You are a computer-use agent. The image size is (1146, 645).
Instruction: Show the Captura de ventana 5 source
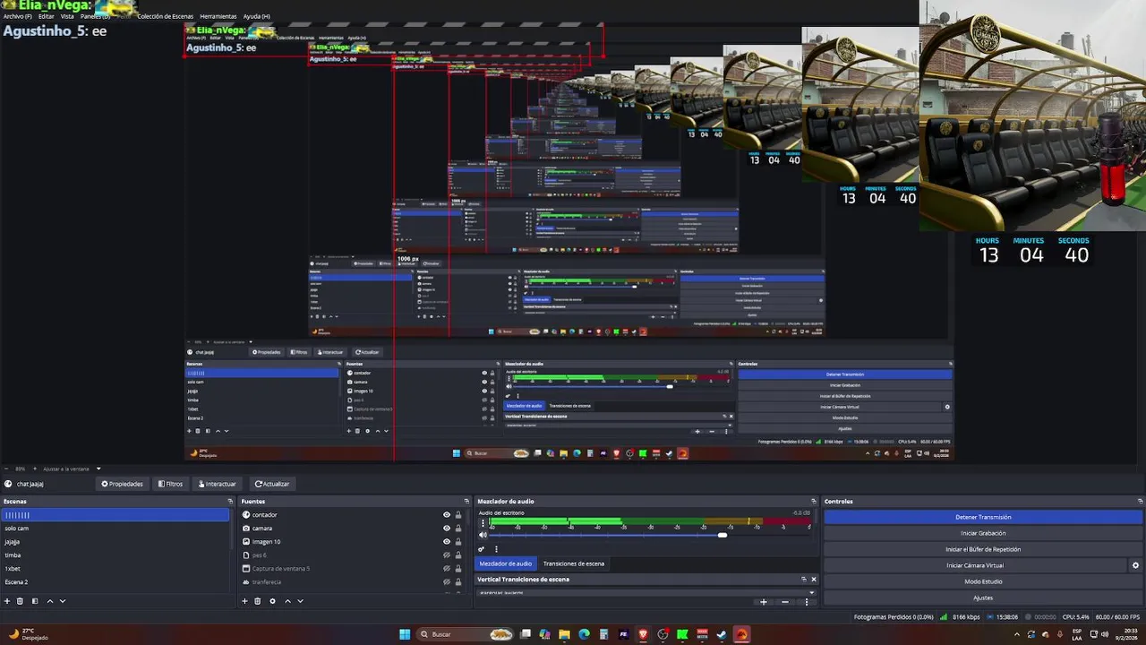click(x=447, y=569)
